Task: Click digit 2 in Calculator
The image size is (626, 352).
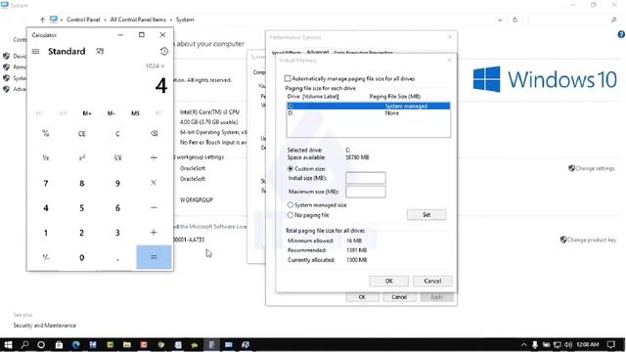Action: pos(82,233)
